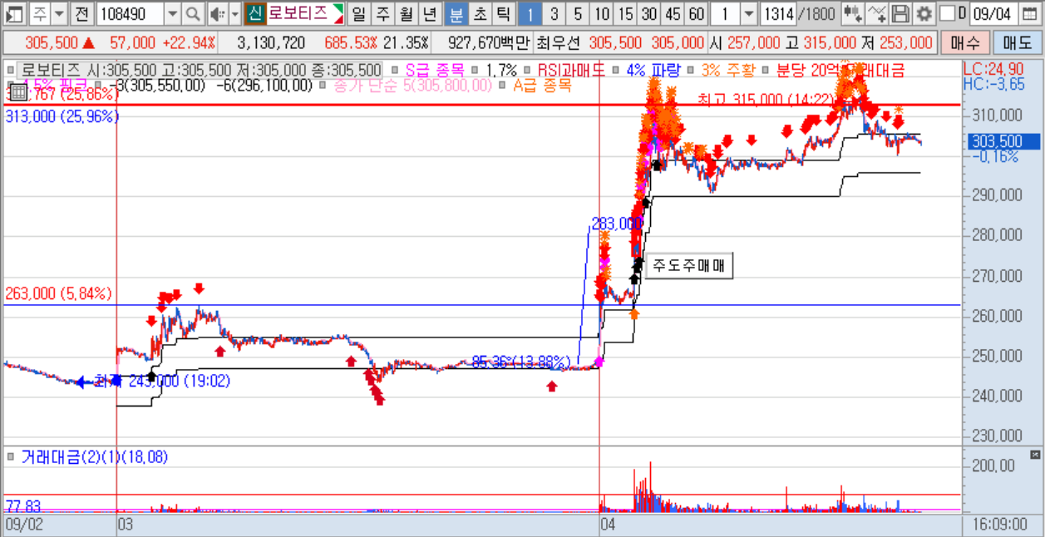
Task: Click the stock code field showing 108490
Action: pos(130,13)
